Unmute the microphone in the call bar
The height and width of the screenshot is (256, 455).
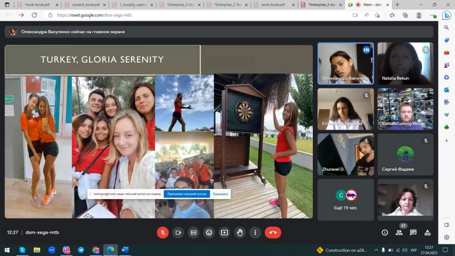click(x=163, y=232)
